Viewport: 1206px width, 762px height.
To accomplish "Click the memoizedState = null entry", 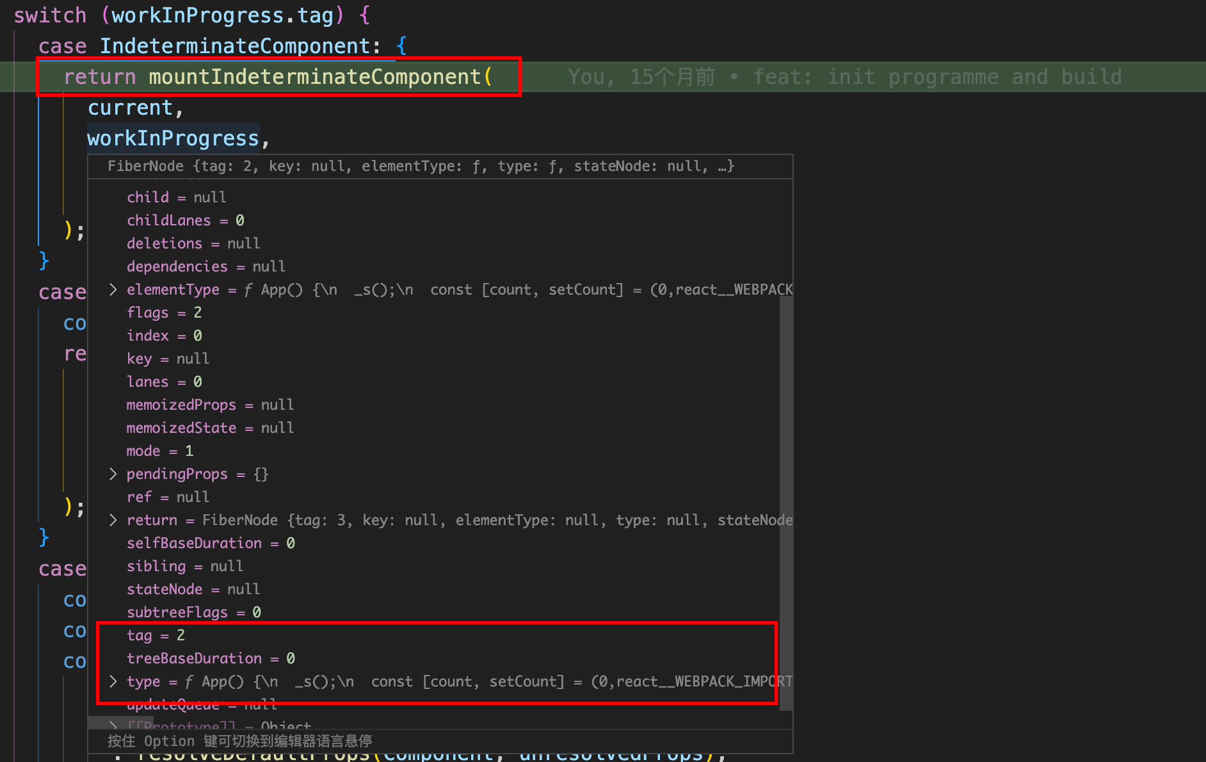I will point(210,428).
